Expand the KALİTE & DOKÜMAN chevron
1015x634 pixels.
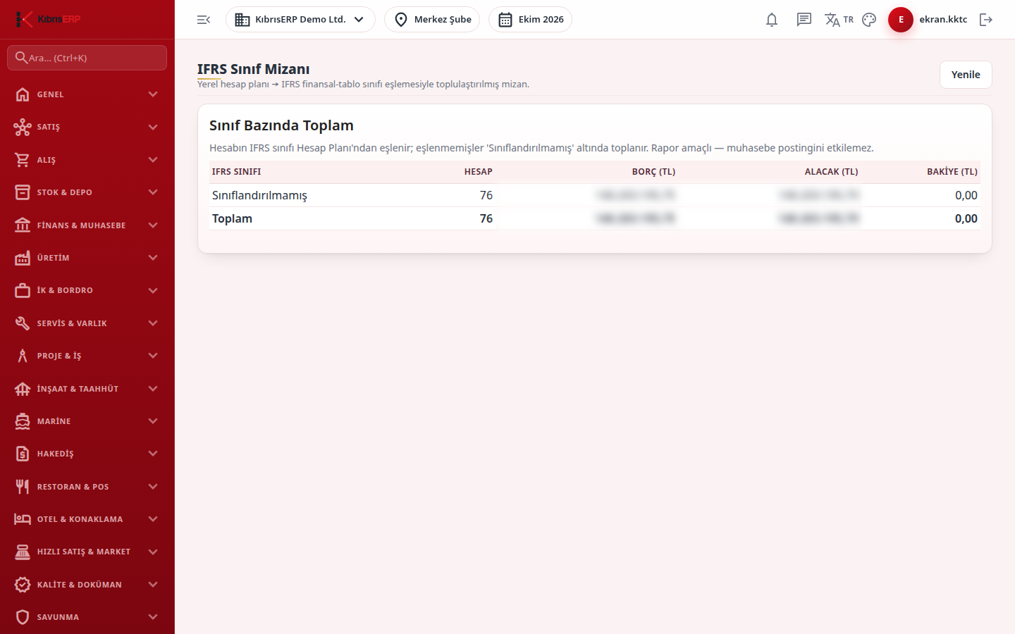point(153,585)
